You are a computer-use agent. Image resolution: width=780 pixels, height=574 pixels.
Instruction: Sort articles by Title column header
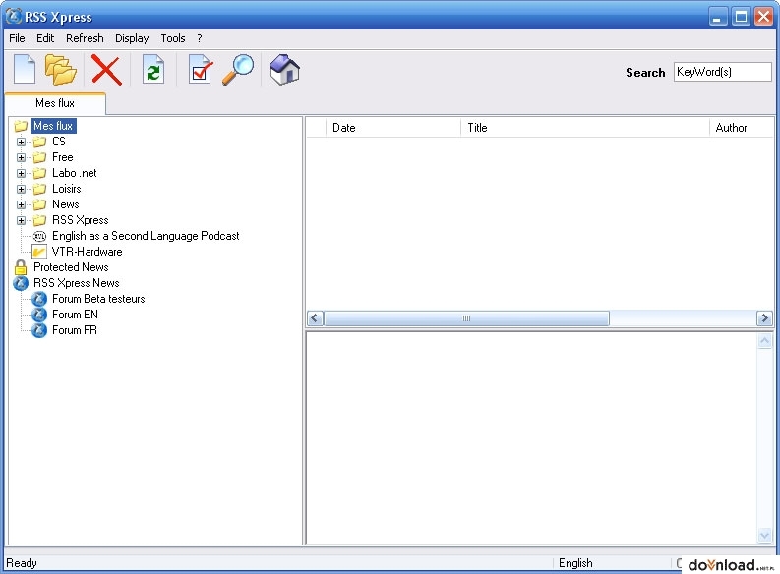[x=584, y=128]
